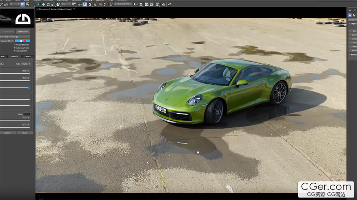Screen dimensions: 357x200
Task: Activate the Select and Rotate tool
Action: point(48,4)
